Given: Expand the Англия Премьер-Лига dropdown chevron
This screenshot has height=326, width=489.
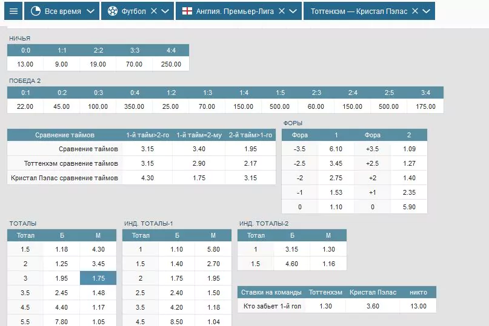Looking at the screenshot, I should point(293,11).
